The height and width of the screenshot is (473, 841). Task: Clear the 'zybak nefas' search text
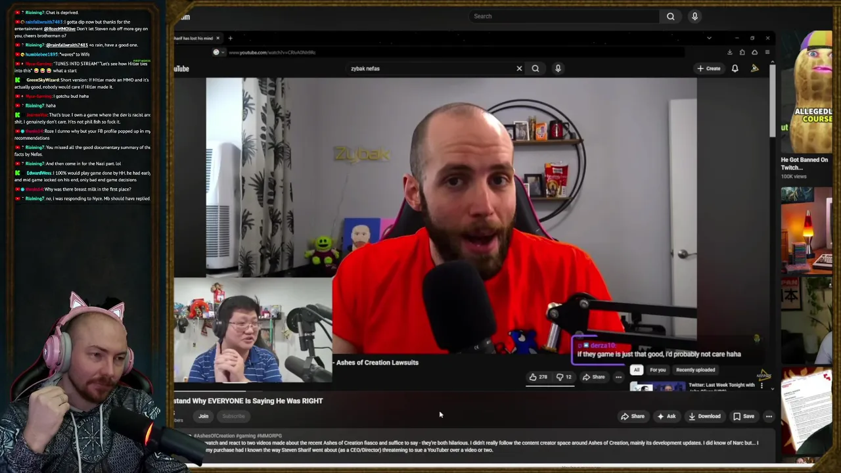pyautogui.click(x=519, y=68)
